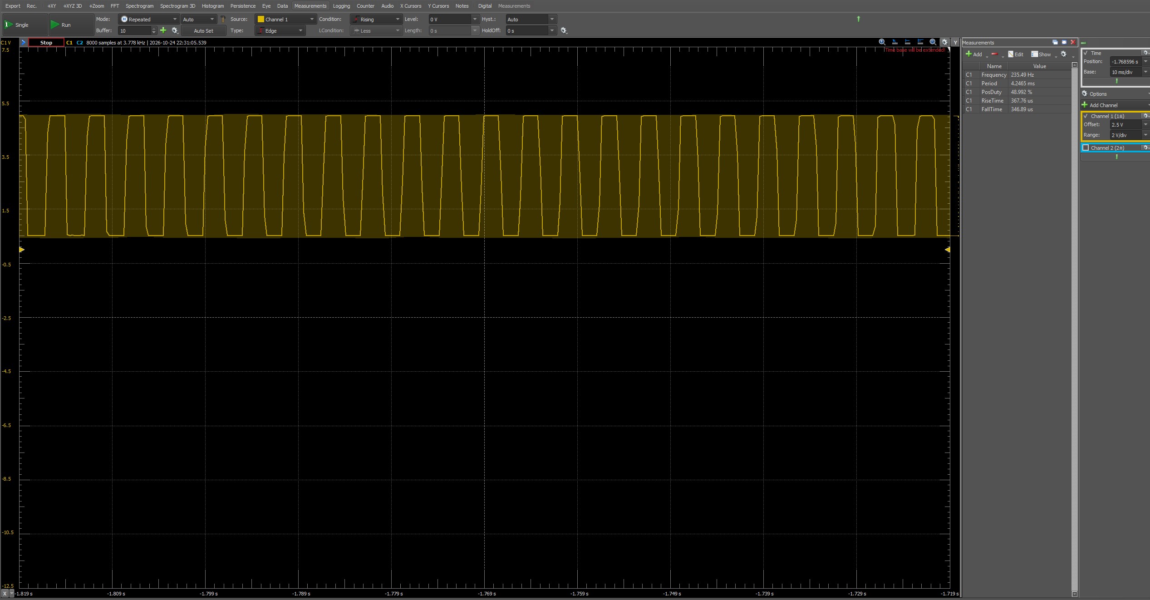Open Time settings gear icon
The image size is (1150, 600).
(1145, 53)
